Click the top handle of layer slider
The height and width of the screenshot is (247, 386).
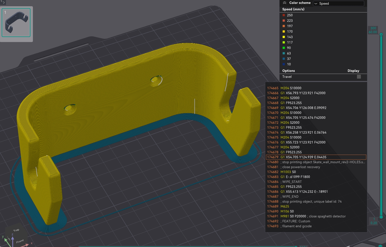coord(381,35)
